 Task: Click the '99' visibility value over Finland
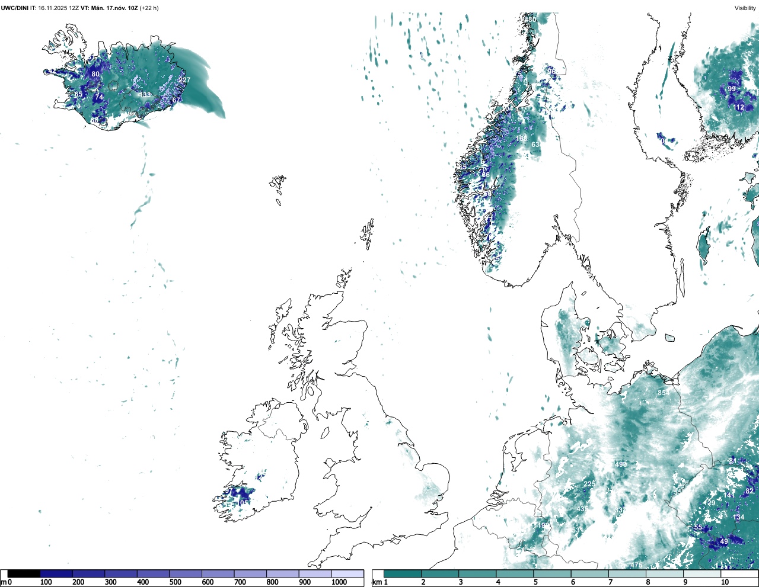732,89
